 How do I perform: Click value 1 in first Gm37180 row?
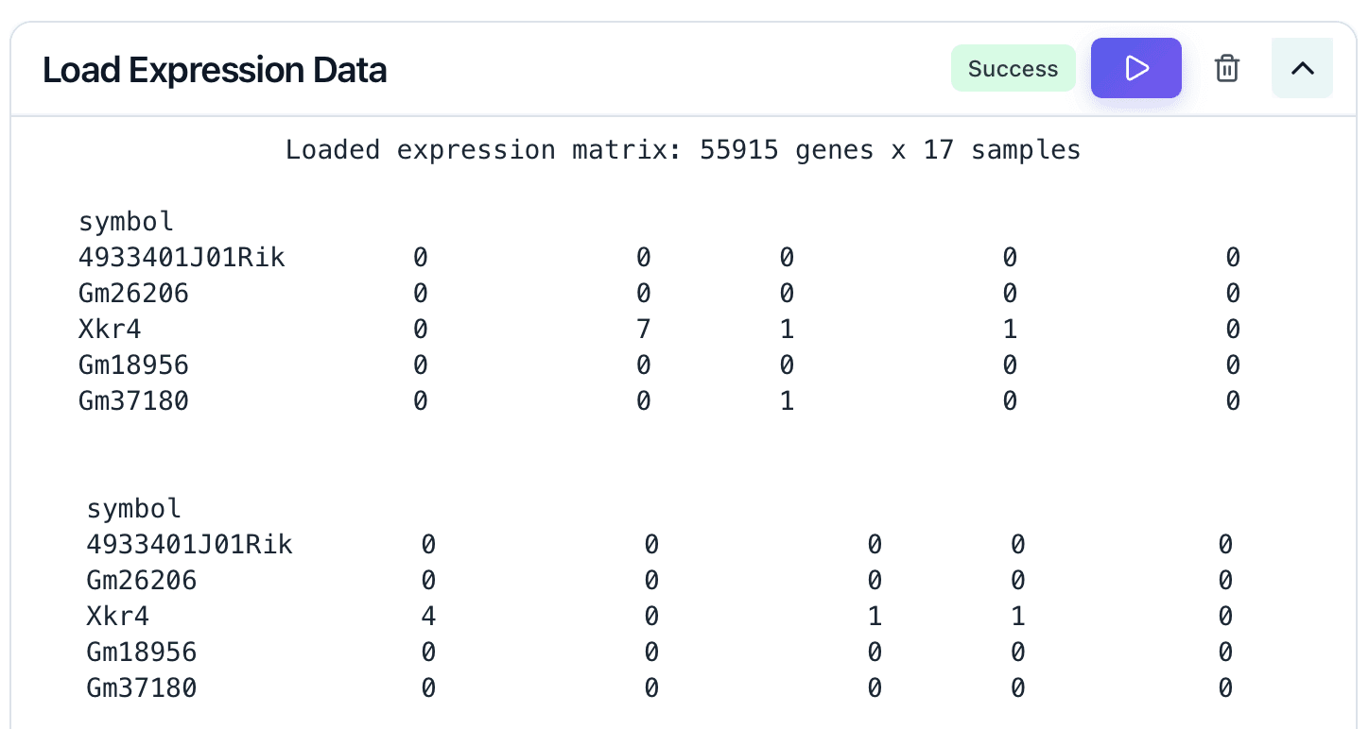787,401
